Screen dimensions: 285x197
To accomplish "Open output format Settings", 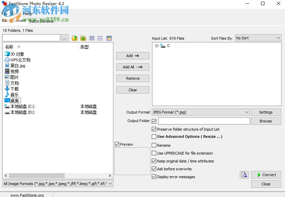I will click(x=266, y=112).
